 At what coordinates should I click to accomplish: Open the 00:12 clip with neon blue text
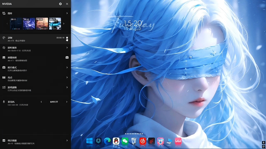point(55,24)
